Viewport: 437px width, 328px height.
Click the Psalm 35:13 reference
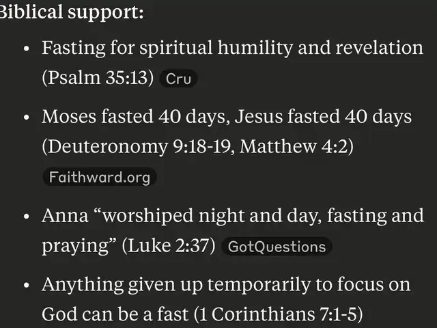(x=98, y=78)
